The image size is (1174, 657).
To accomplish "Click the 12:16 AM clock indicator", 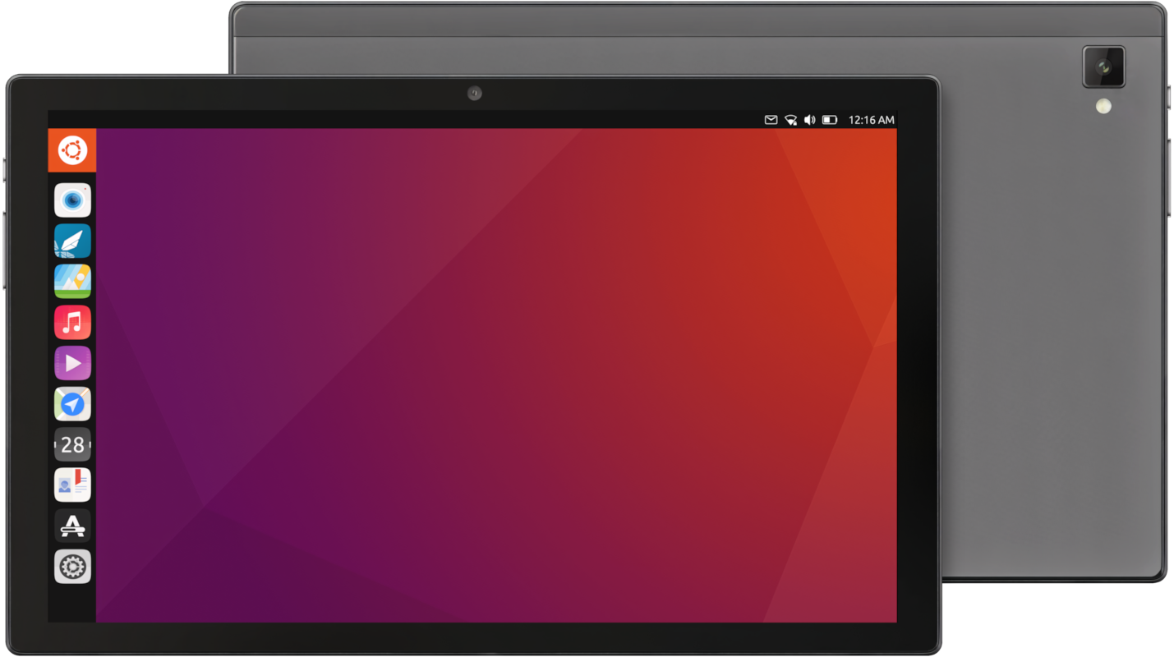I will (x=871, y=120).
